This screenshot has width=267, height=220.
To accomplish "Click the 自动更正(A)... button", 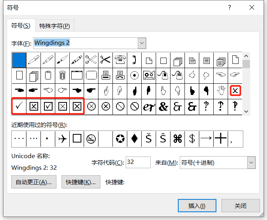I will pos(34,182).
